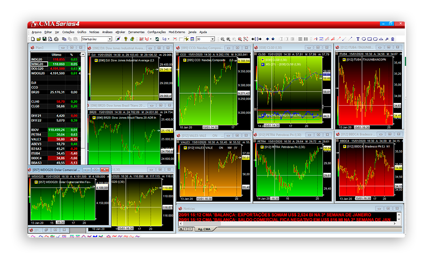This screenshot has height=259, width=433.
Task: Click the PETR4 Petrobras chart area
Action: pos(290,171)
